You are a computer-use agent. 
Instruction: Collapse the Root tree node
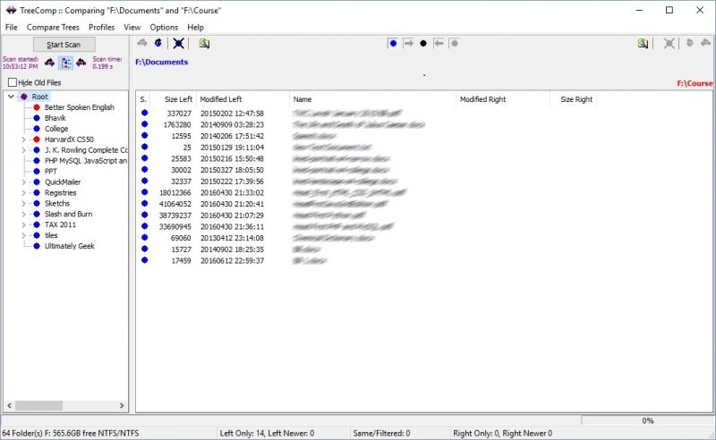point(11,97)
